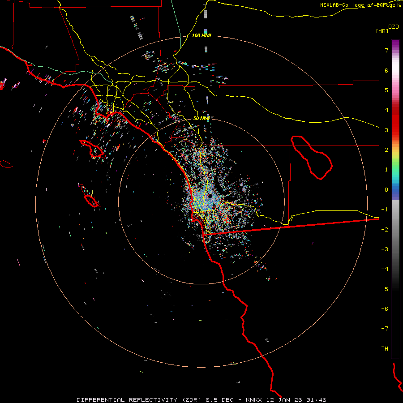Click the 1 dB scale value
This screenshot has height=403, width=403.
click(386, 170)
